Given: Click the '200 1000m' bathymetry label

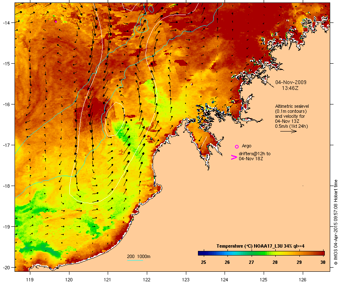Looking at the screenshot, I should click(138, 256).
